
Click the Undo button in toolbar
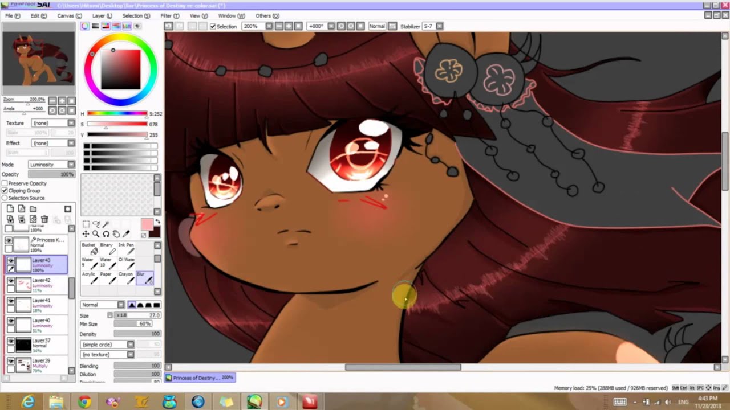168,26
